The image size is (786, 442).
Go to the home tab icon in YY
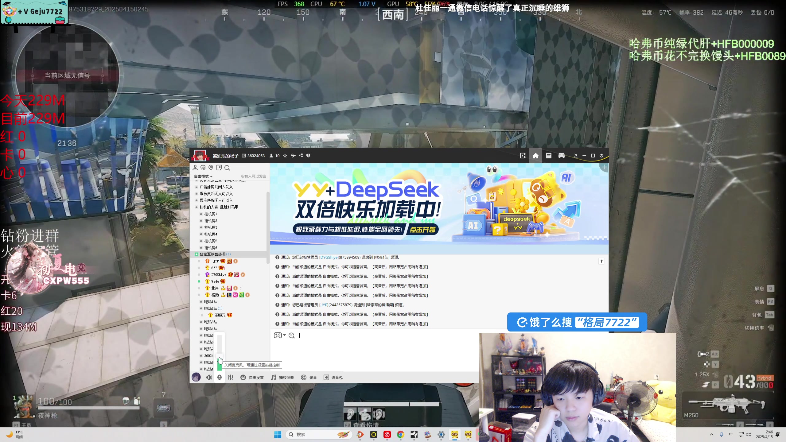coord(536,156)
